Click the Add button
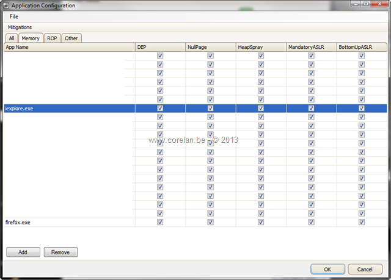The width and height of the screenshot is (391, 280). click(23, 252)
